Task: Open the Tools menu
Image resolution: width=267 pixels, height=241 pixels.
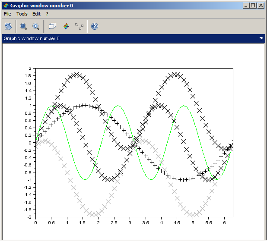Action: (22, 14)
